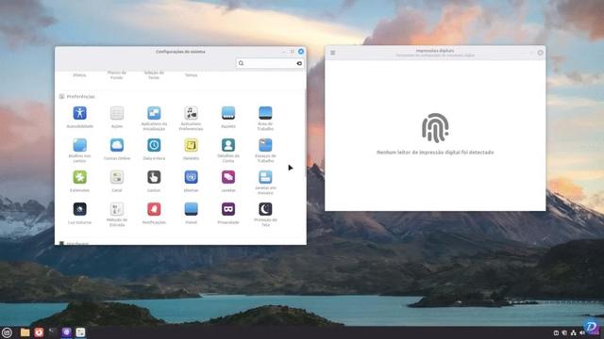Viewport: 604px width, 339px height.
Task: Open Aplicativos Preferenciais
Action: point(191,119)
